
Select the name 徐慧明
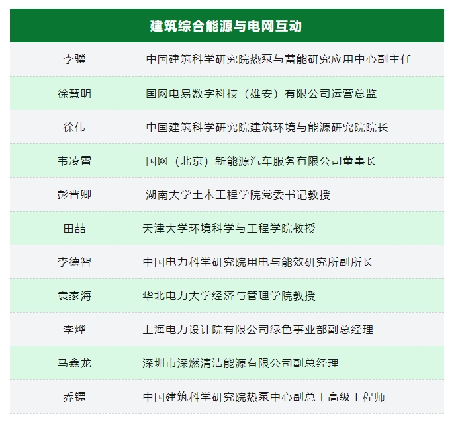(75, 94)
